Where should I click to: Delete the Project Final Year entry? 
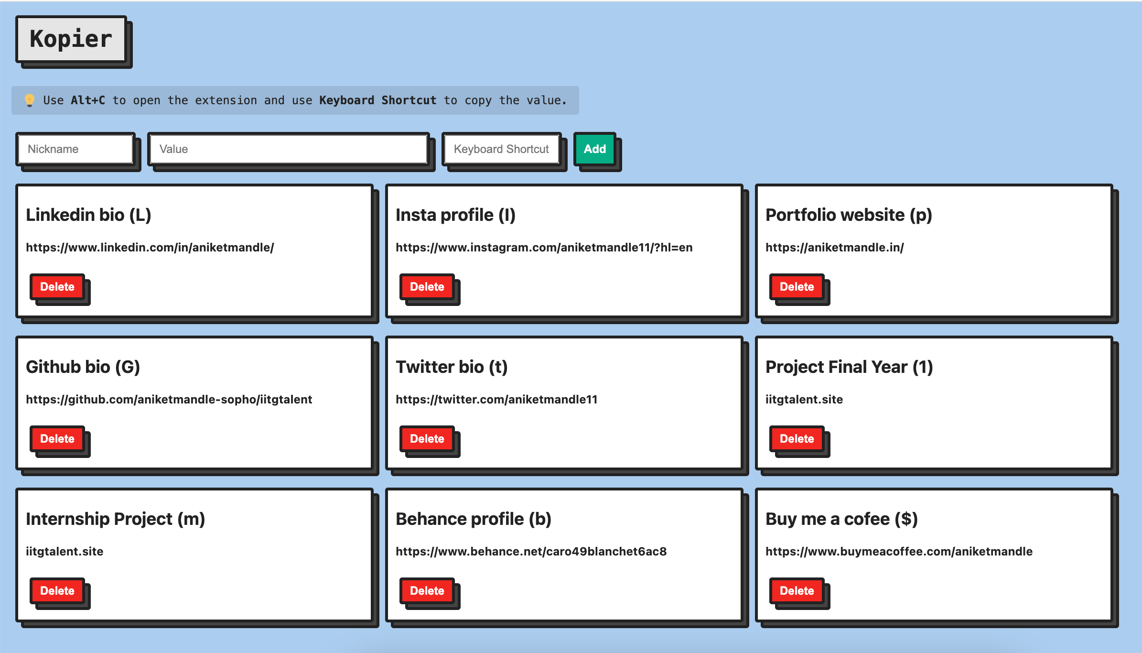pos(796,438)
